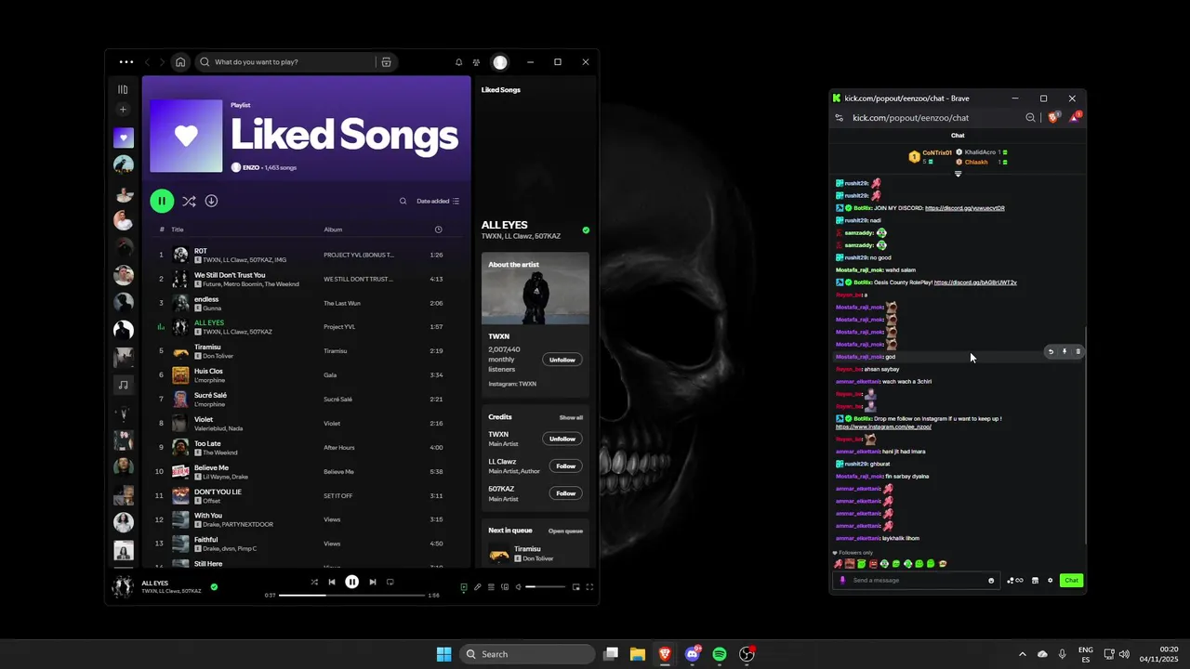
Task: Toggle liked checkmark beside ALL EYES in right panel
Action: click(x=586, y=230)
